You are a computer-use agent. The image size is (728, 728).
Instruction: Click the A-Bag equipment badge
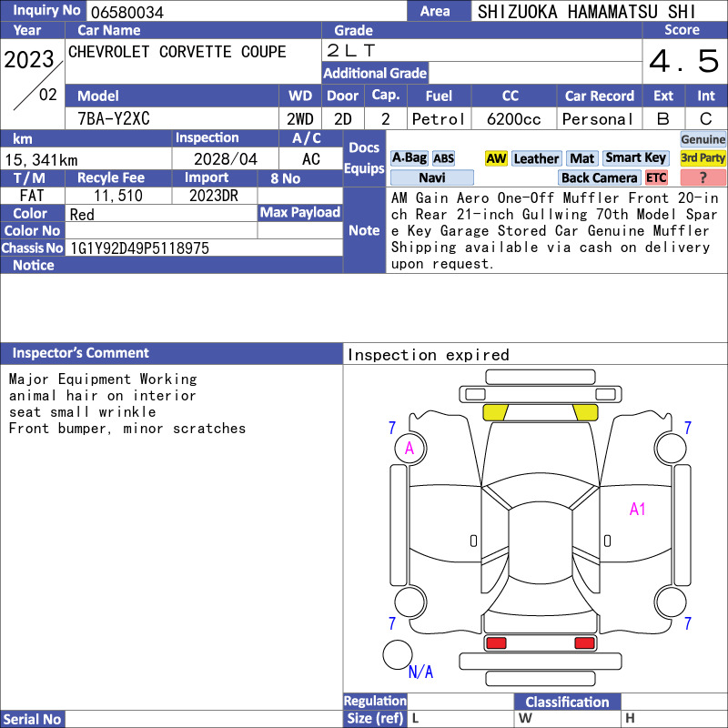point(409,158)
